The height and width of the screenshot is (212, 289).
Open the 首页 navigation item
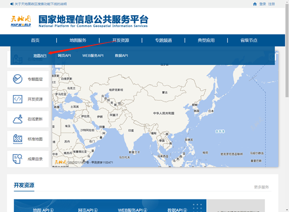(x=35, y=40)
